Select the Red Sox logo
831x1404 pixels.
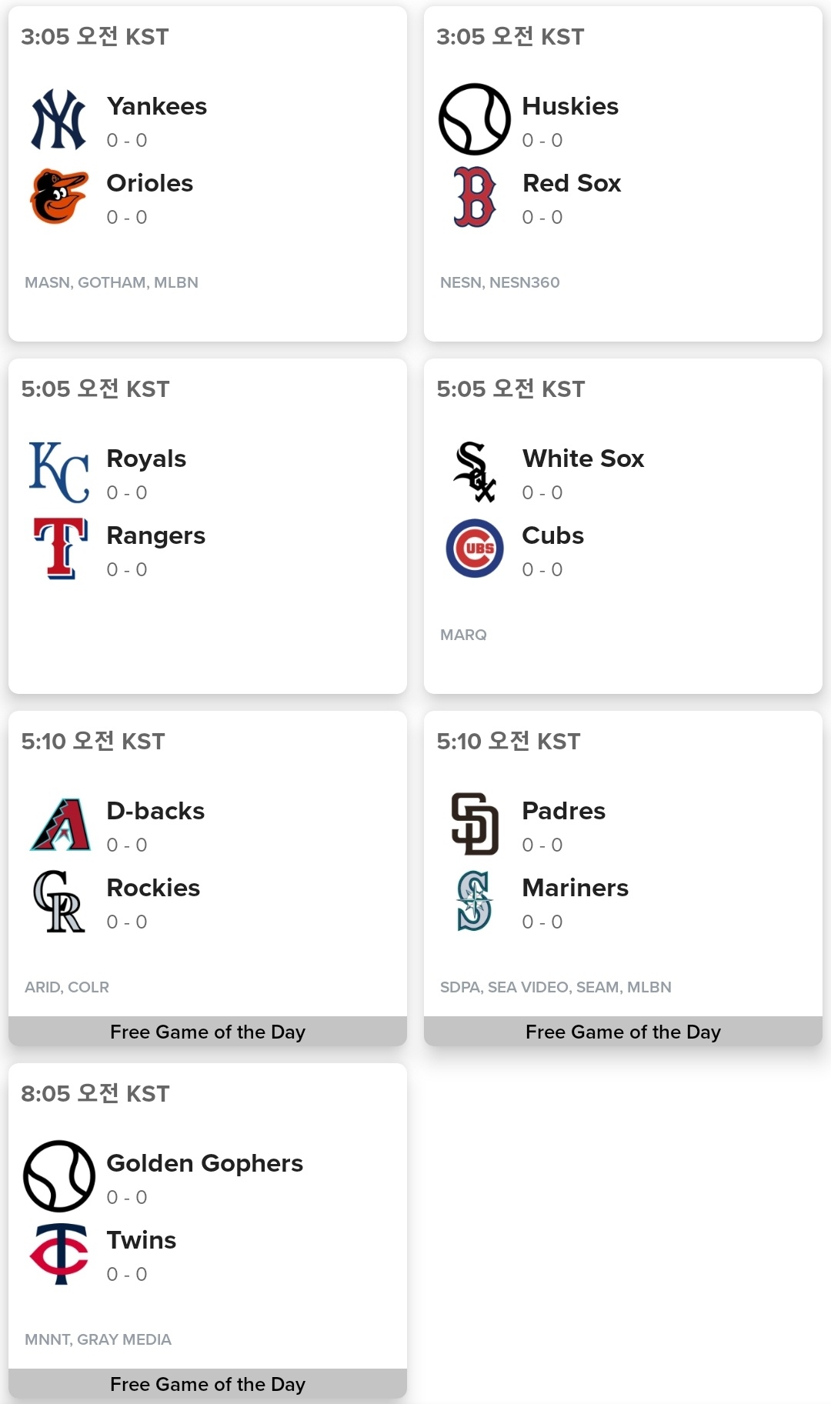474,196
